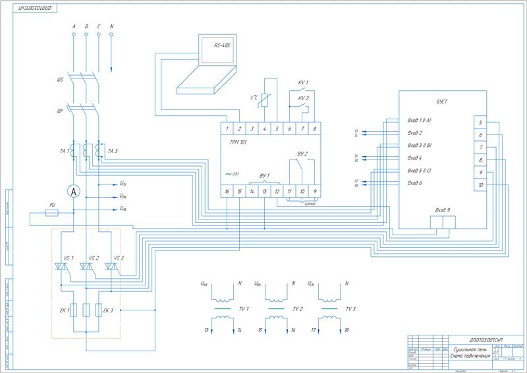Click the Вход 1 (I A) label
527x373 pixels.
point(419,120)
